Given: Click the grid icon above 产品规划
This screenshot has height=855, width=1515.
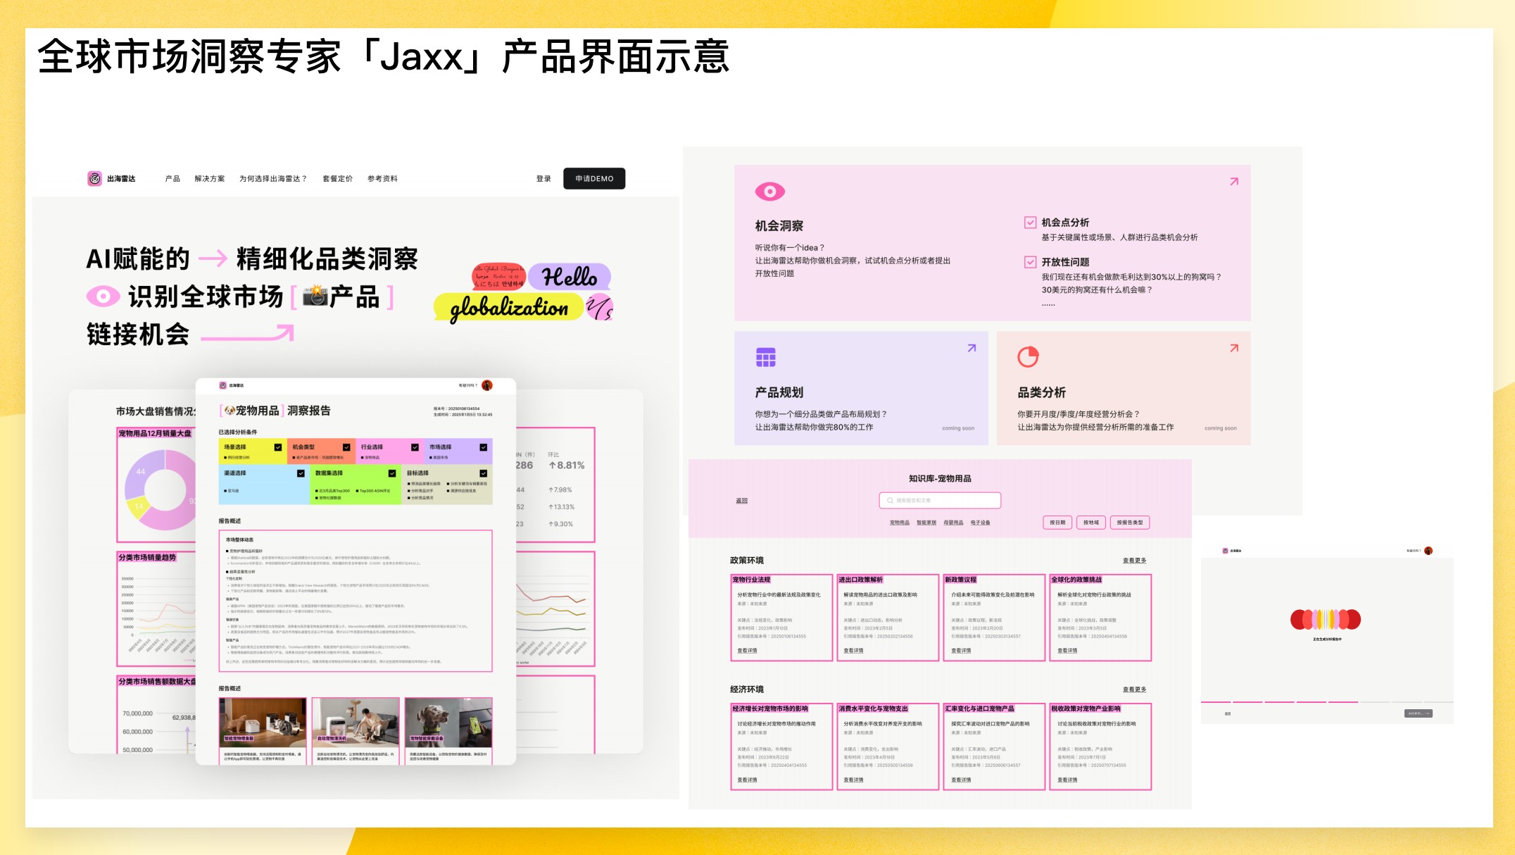Looking at the screenshot, I should pyautogui.click(x=765, y=357).
